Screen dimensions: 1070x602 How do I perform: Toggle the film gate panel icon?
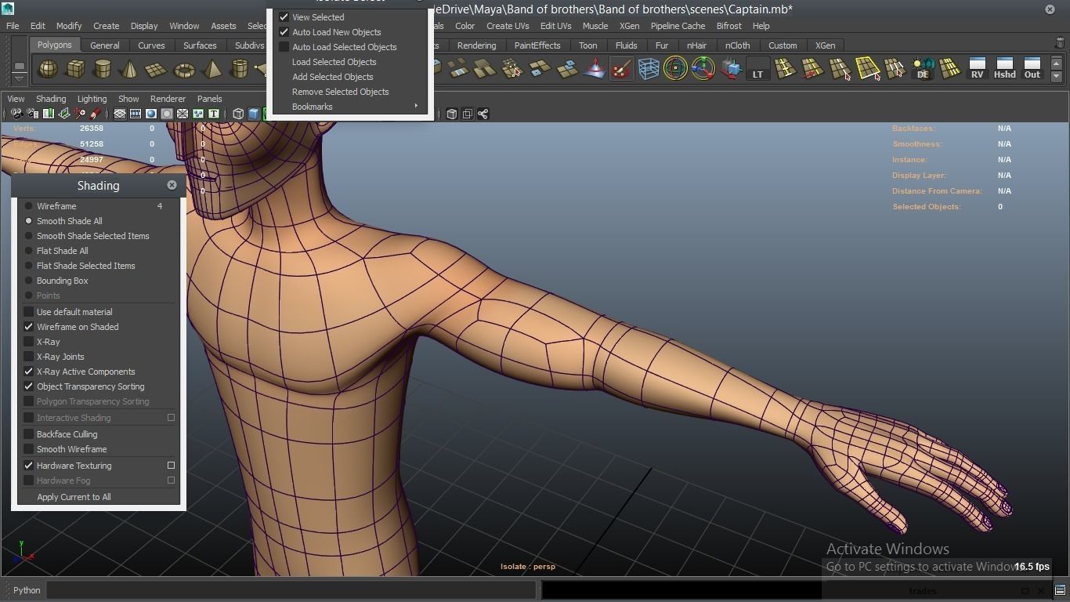136,114
